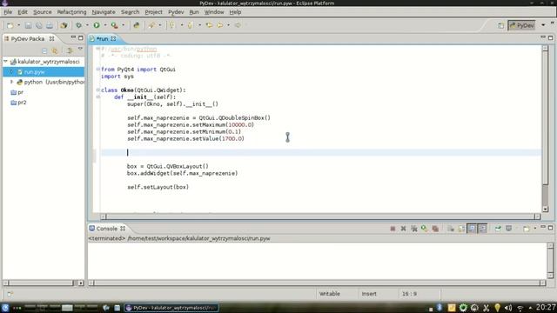Click Remove All Terminated Launches icon
557x313 pixels.
pyautogui.click(x=414, y=229)
